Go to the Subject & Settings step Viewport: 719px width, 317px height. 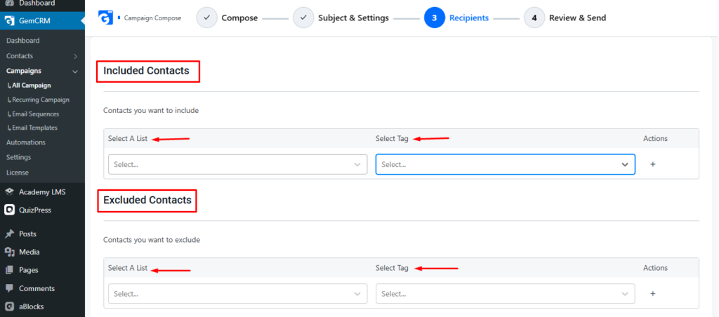(354, 18)
